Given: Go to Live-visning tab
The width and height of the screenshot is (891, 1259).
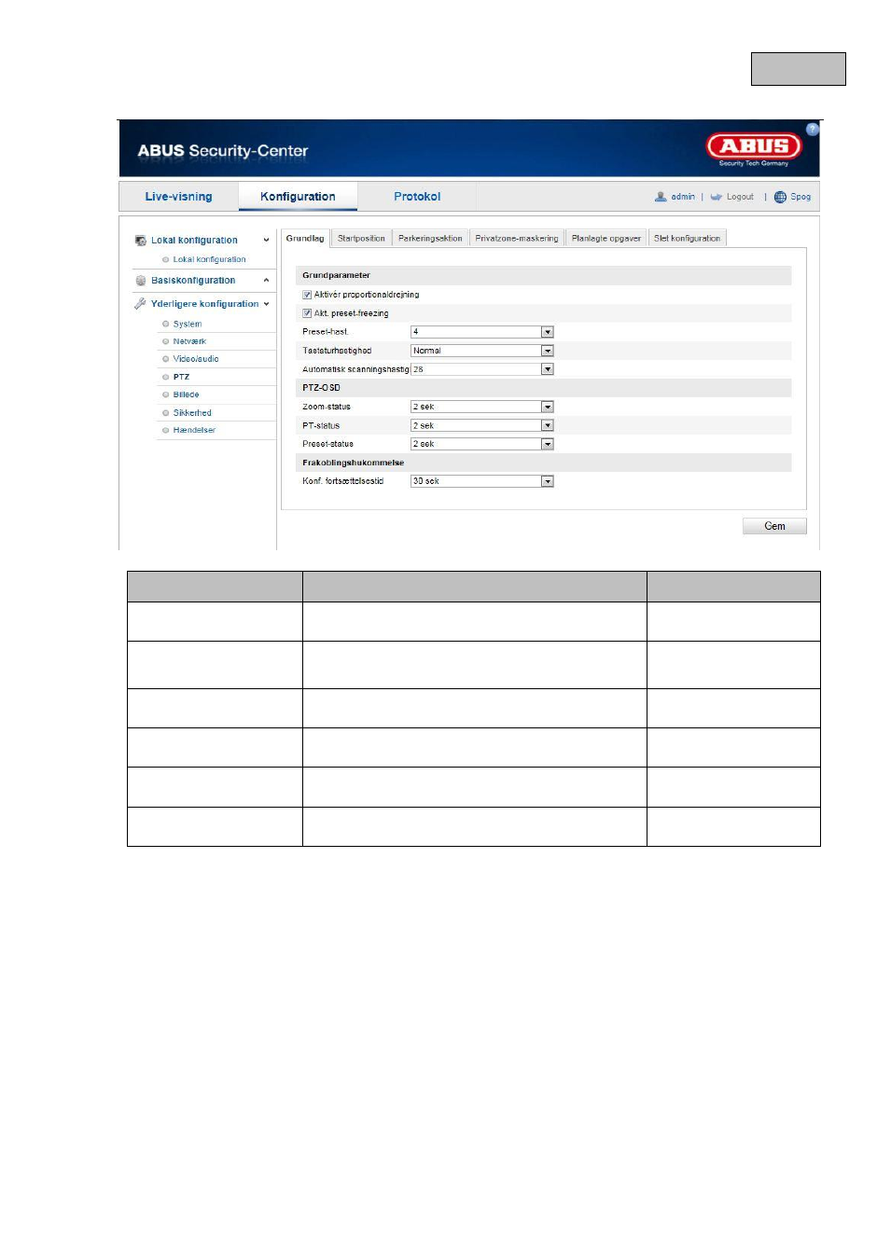Looking at the screenshot, I should [179, 197].
